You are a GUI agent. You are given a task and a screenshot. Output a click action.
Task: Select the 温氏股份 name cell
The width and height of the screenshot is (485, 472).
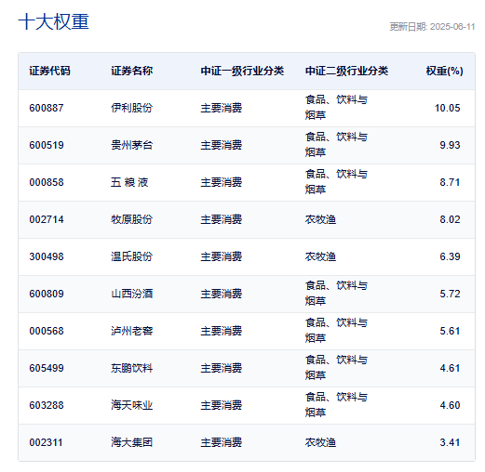point(132,256)
